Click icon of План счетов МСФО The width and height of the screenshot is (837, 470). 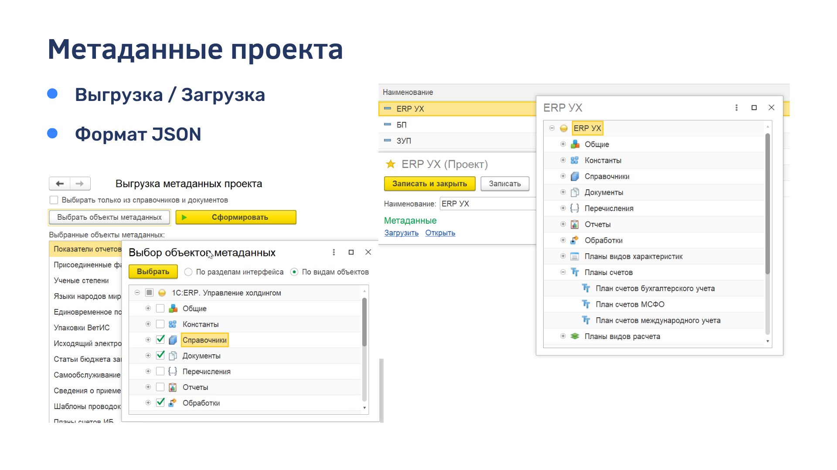[x=586, y=304]
